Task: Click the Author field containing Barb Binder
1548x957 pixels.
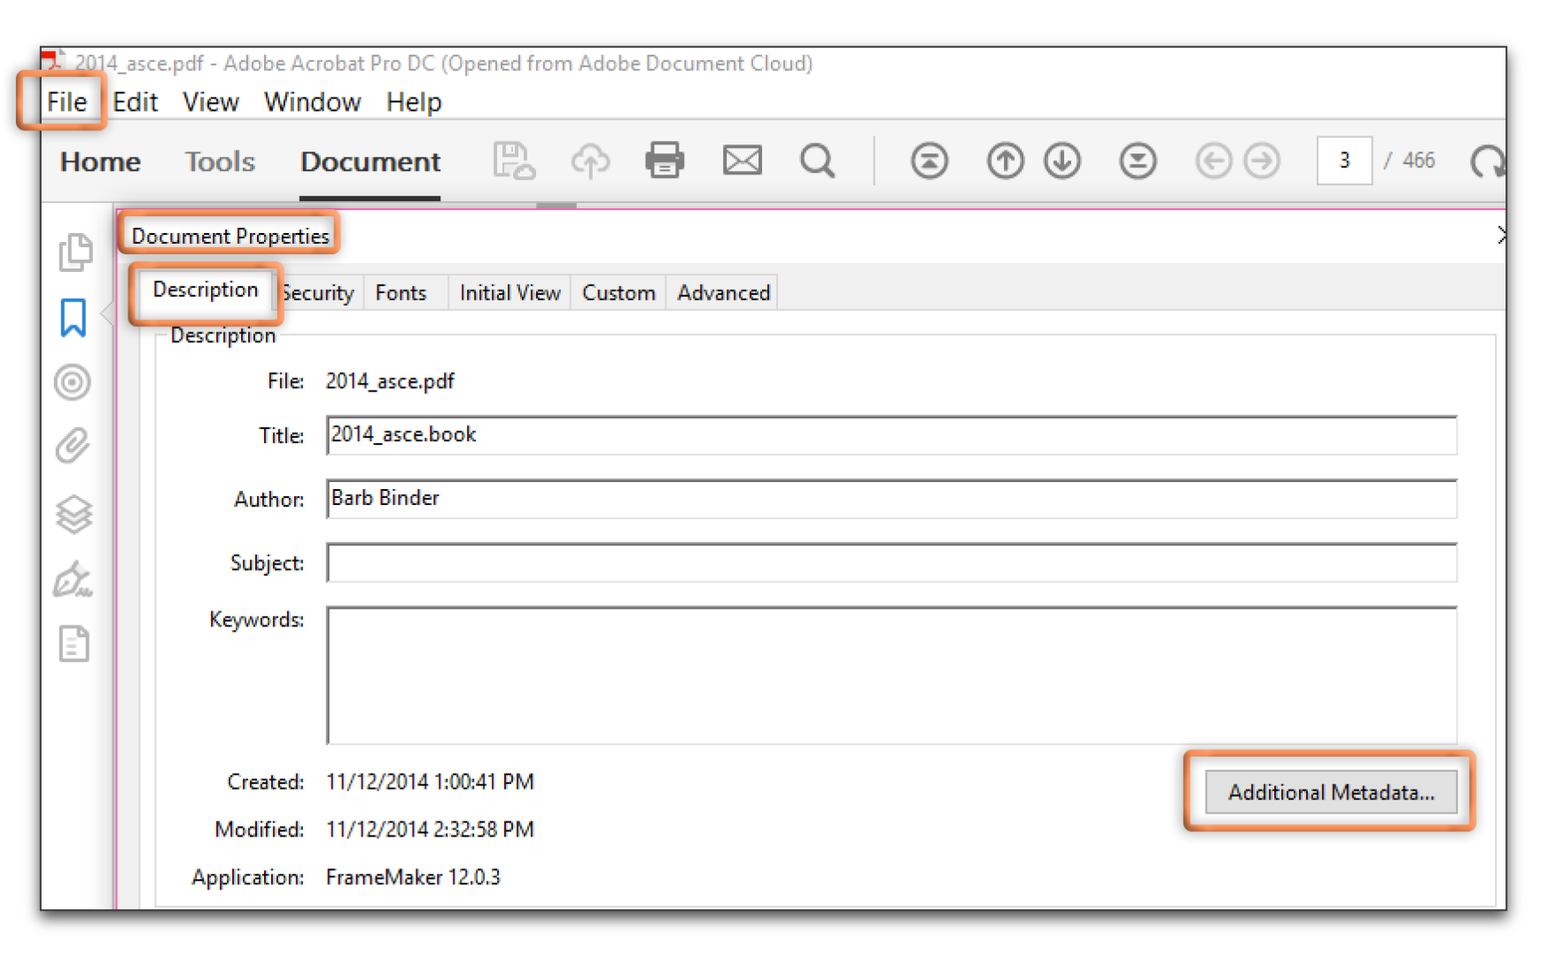Action: (891, 499)
